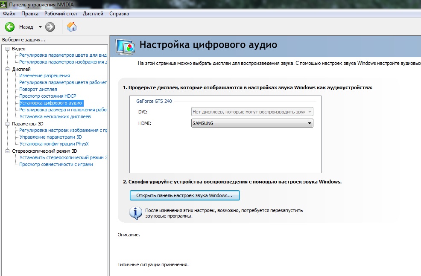Open Установка конфигурации PhysX

[x=54, y=144]
